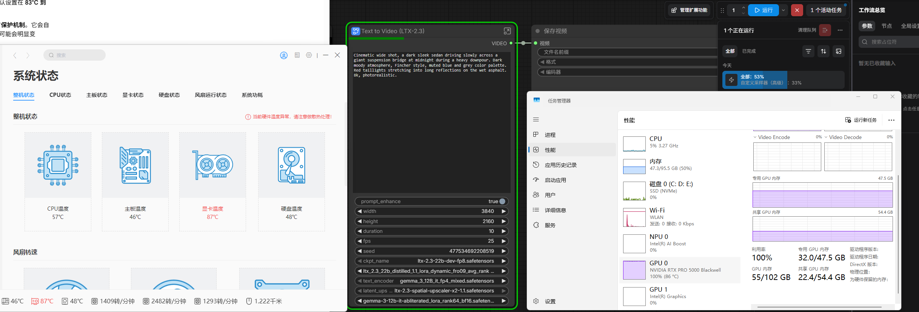Open the 编码器 dropdown in 保存视频 node
The image size is (919, 312).
coord(627,72)
